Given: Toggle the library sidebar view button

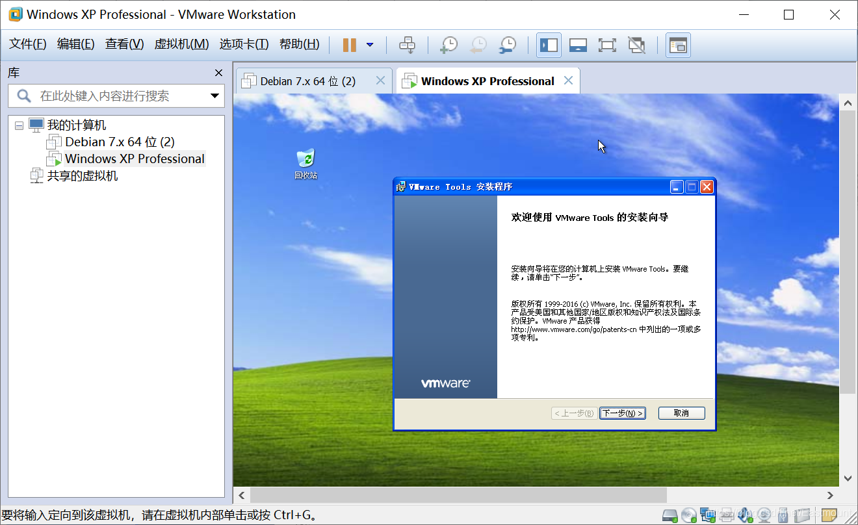Looking at the screenshot, I should click(x=549, y=45).
